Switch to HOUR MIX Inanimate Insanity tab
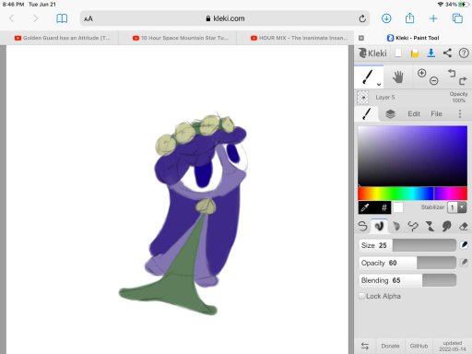 tap(300, 38)
